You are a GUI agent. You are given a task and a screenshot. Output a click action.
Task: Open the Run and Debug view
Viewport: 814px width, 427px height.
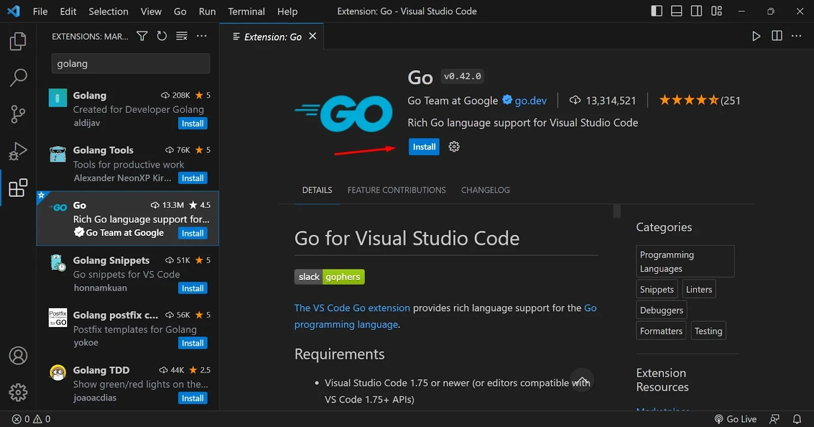18,151
